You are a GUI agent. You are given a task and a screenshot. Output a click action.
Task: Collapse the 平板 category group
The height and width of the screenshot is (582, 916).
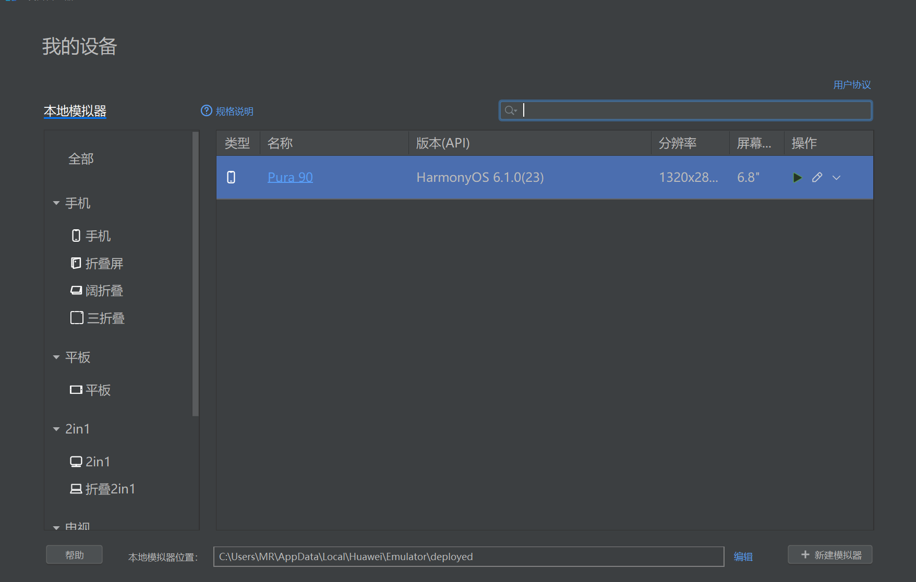click(56, 357)
